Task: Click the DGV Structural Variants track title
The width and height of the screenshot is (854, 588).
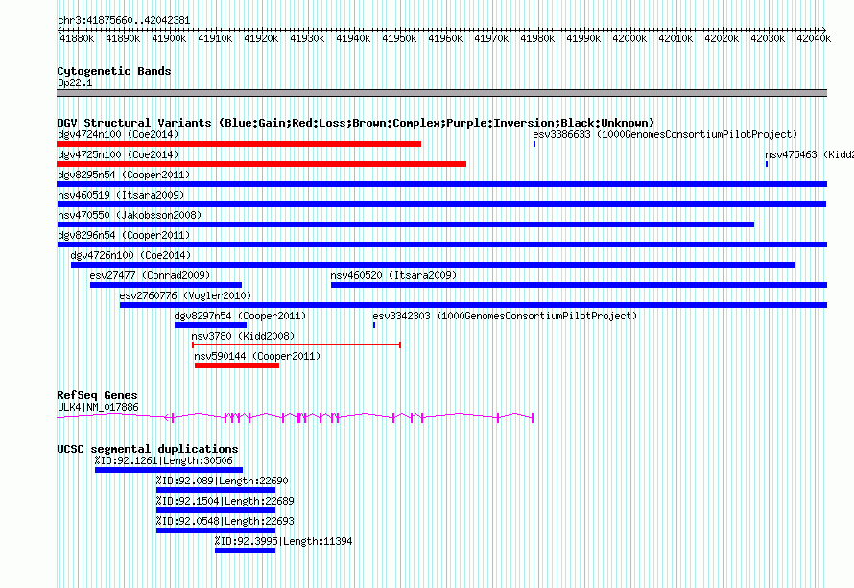Action: pos(356,123)
